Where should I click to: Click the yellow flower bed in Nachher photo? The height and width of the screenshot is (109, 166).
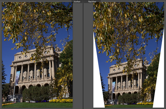pyautogui.click(x=145, y=103)
